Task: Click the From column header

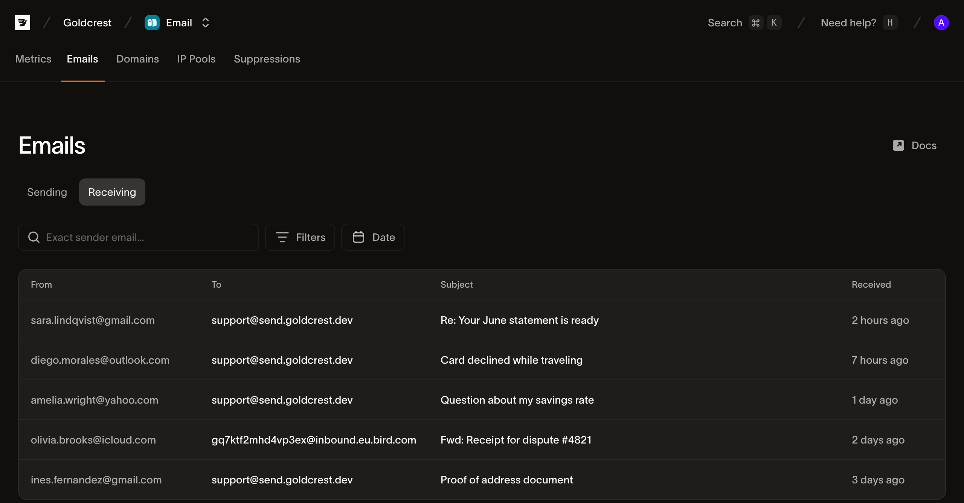Action: [41, 285]
